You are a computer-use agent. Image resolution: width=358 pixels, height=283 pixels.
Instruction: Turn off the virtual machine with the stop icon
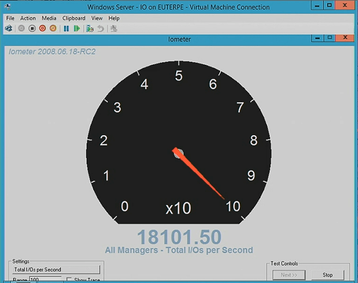32,28
